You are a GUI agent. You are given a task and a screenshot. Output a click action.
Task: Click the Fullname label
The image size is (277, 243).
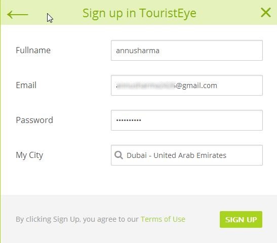[33, 50]
